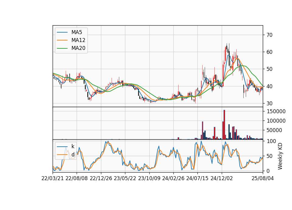The height and width of the screenshot is (210, 292).
Task: Click the Weekly KD axis label
Action: point(280,156)
